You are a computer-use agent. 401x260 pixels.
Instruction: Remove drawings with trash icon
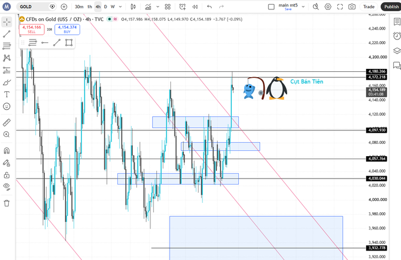tap(6, 203)
